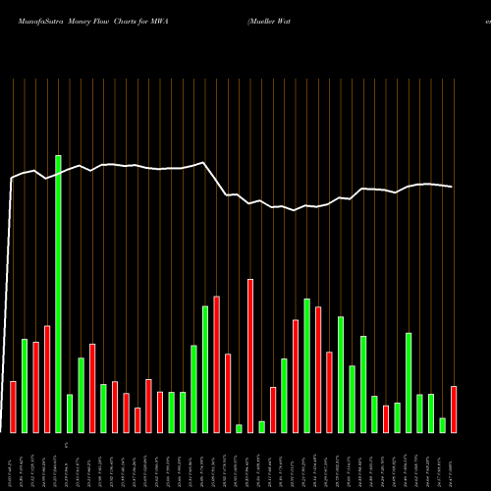Select the tallest red money flow bar
491x491 pixels.
coord(250,356)
